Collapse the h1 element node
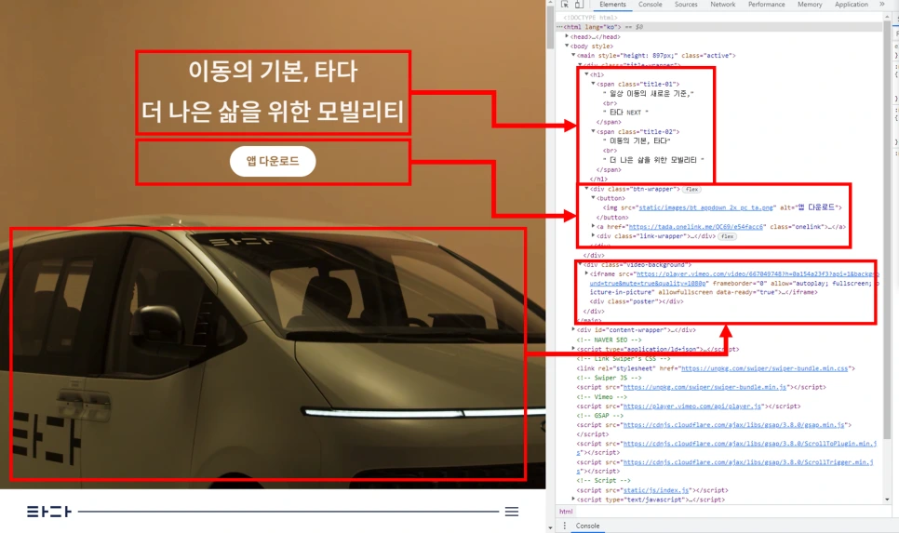The image size is (899, 533). pyautogui.click(x=586, y=73)
